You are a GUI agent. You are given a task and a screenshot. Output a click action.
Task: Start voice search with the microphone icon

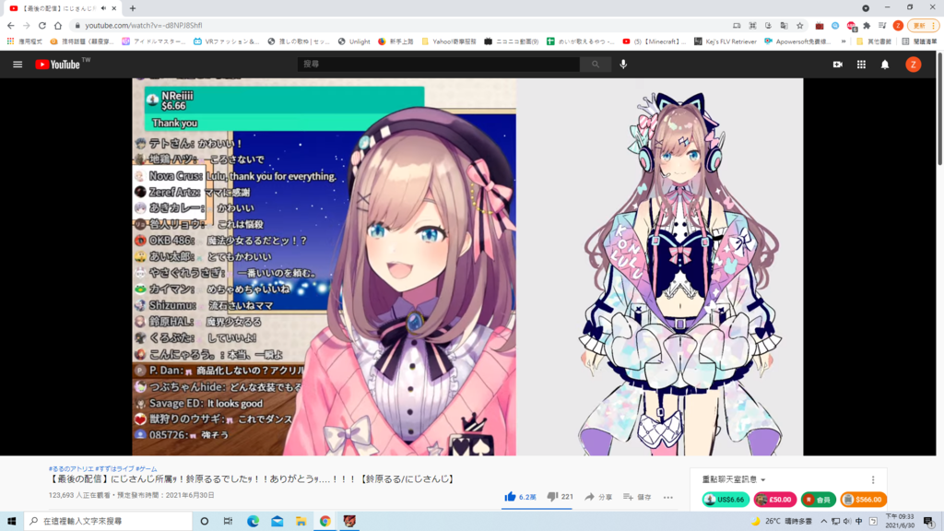[x=623, y=65]
